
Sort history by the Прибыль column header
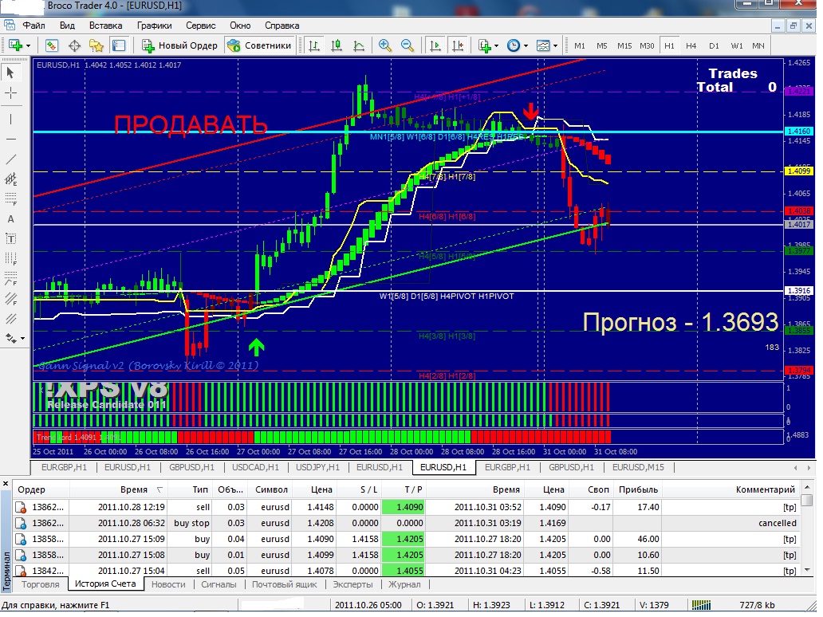638,490
